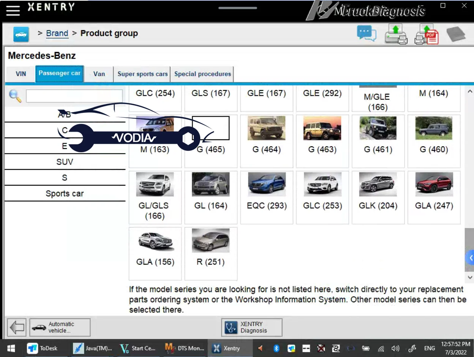Select the M (163) model series
474x357 pixels.
click(x=155, y=141)
